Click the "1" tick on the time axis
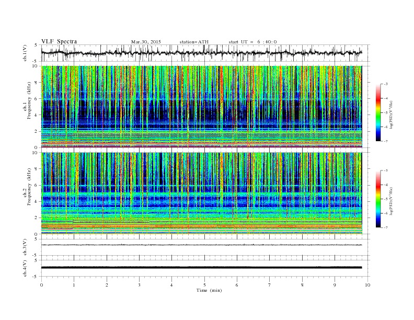This screenshot has height=320, width=414. pos(74,285)
